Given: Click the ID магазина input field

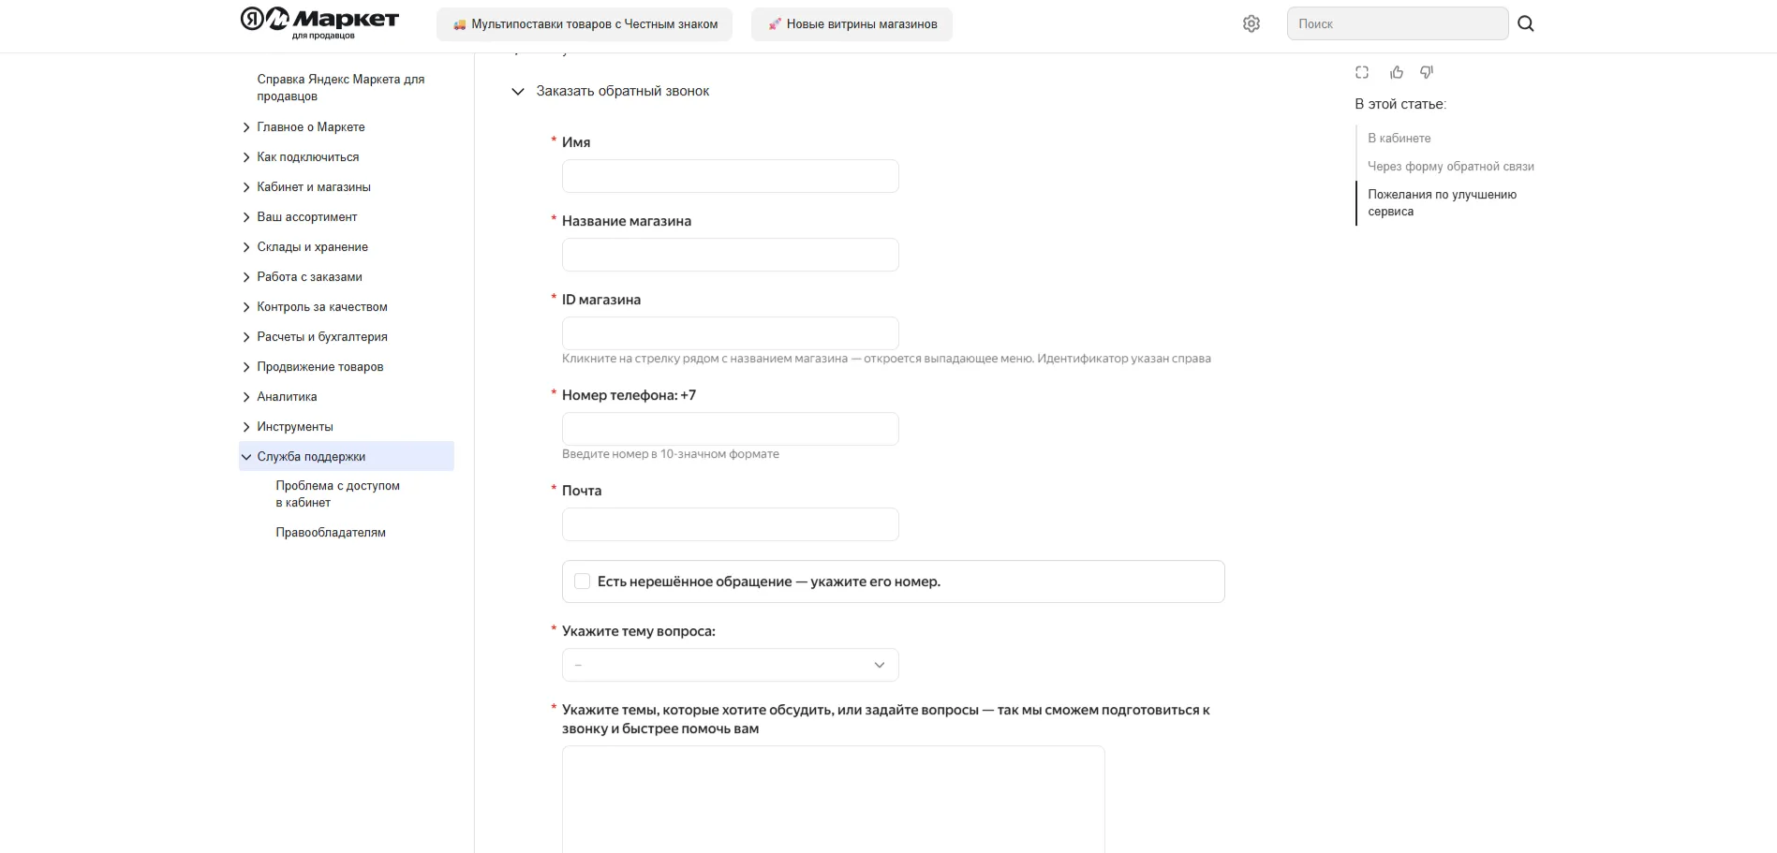Looking at the screenshot, I should (730, 333).
